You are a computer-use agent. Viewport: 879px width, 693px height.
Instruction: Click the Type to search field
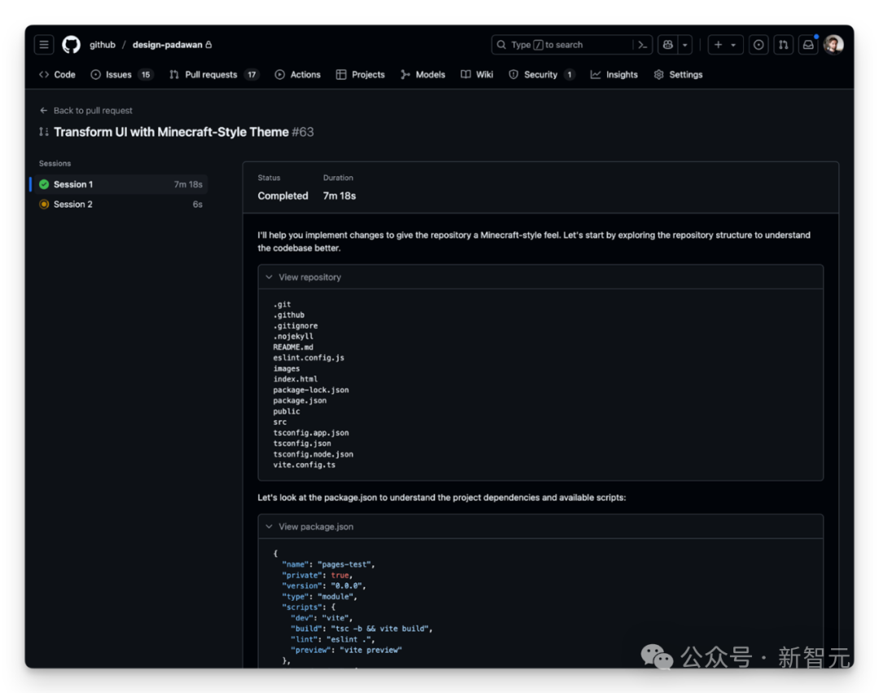coord(562,45)
